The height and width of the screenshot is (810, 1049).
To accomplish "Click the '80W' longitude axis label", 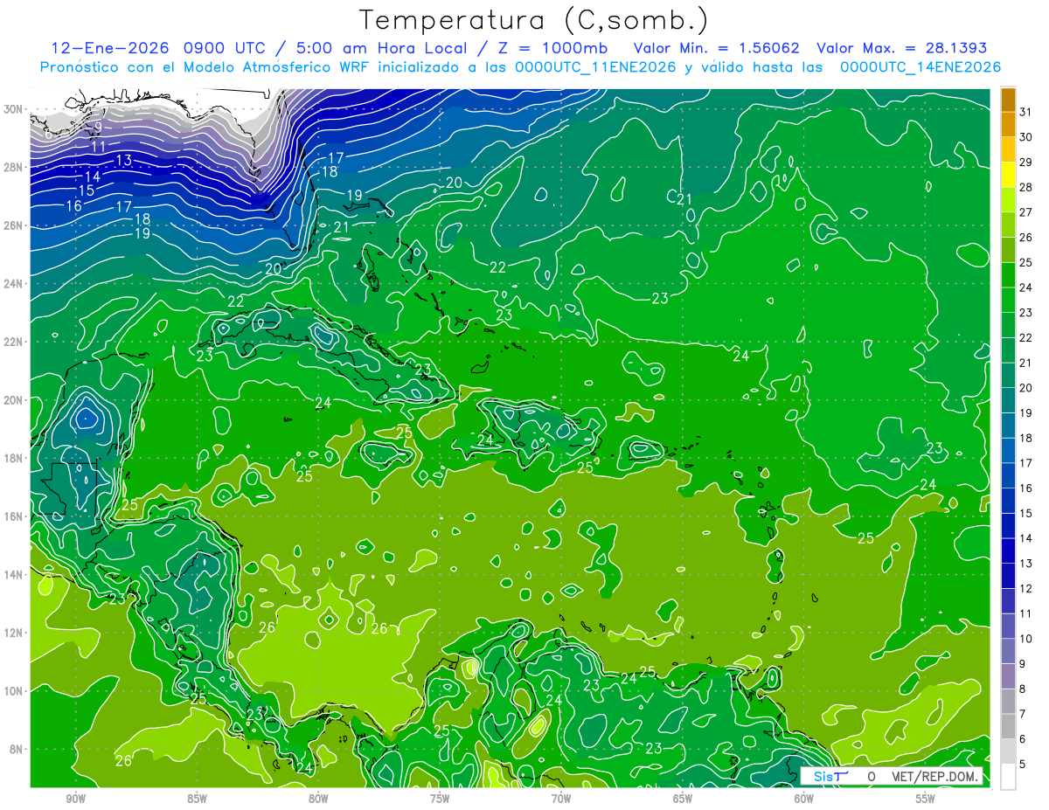I will tap(318, 799).
